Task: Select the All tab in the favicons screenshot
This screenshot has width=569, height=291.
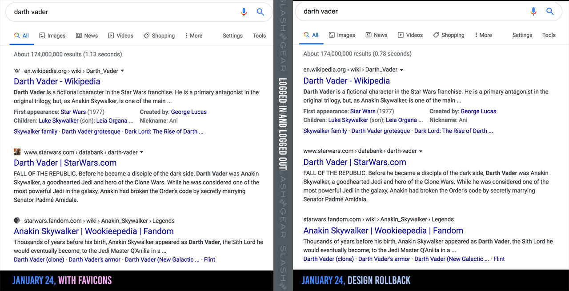Action: click(21, 36)
